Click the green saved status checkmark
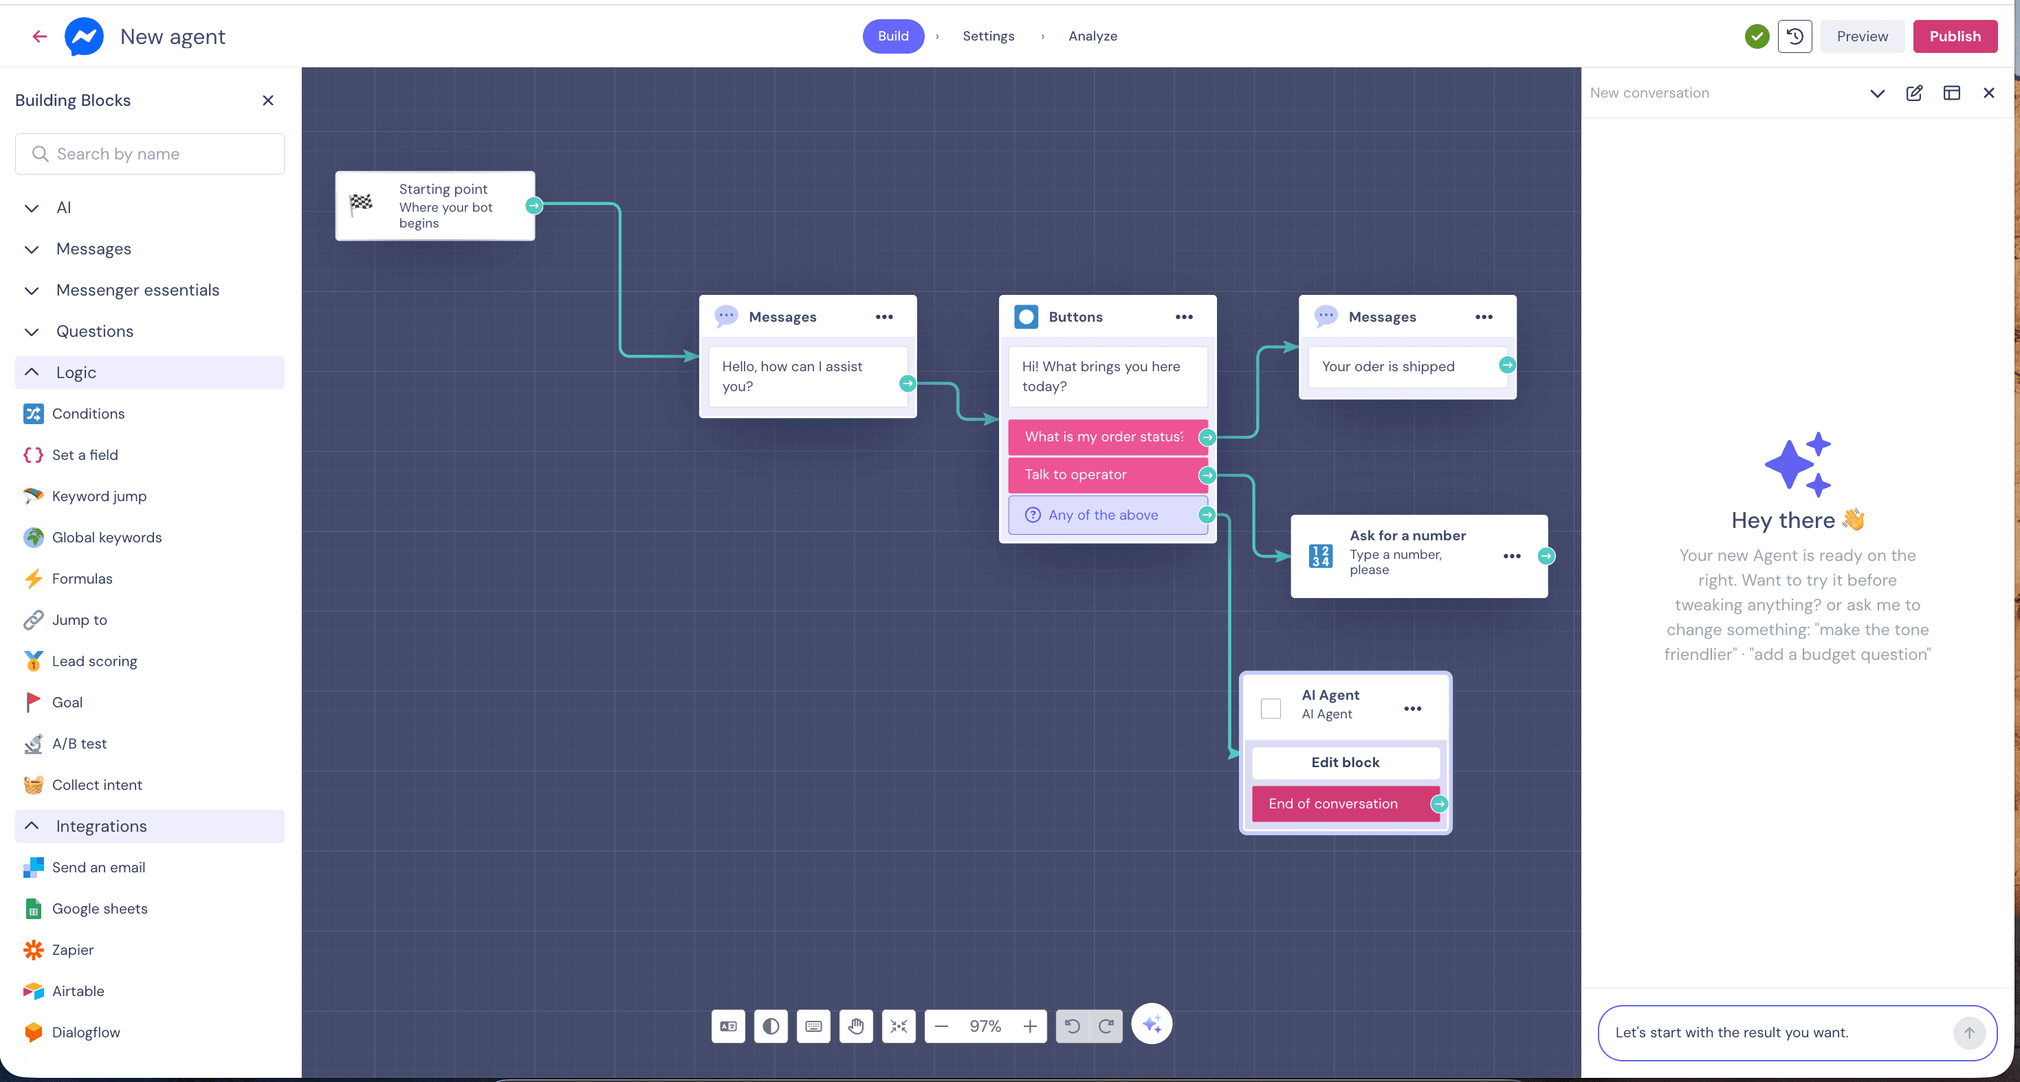The width and height of the screenshot is (2020, 1082). click(x=1757, y=36)
